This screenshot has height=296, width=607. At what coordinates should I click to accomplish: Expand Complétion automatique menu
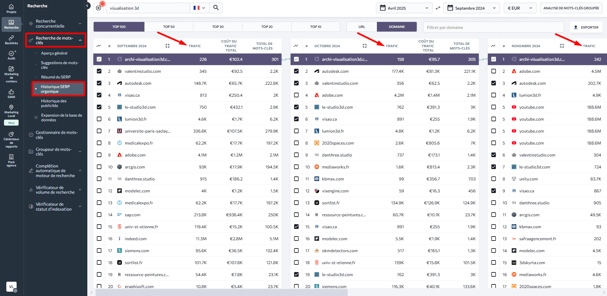click(80, 171)
